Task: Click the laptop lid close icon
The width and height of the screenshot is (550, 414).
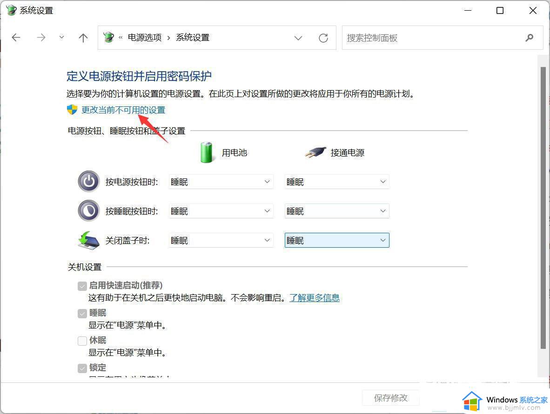Action: [x=89, y=240]
